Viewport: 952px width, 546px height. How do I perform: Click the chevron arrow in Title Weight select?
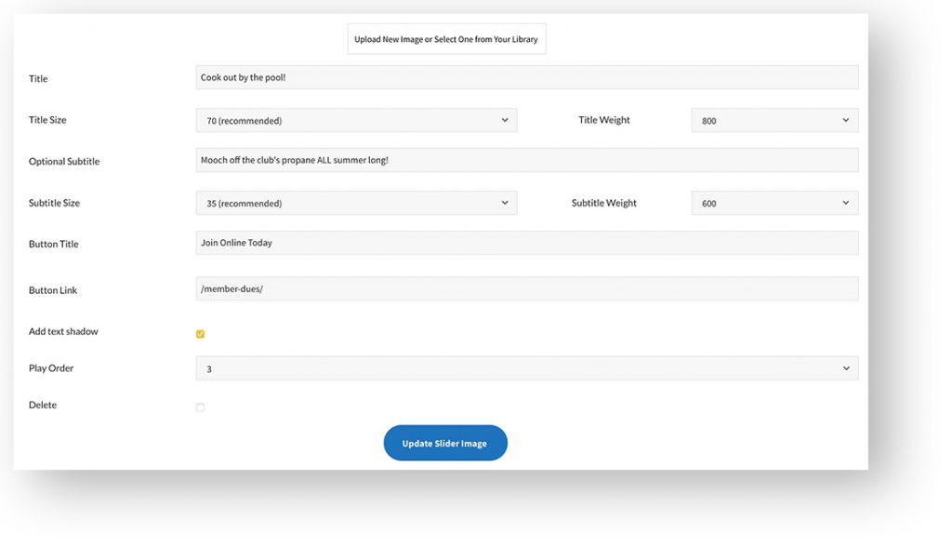pyautogui.click(x=845, y=120)
